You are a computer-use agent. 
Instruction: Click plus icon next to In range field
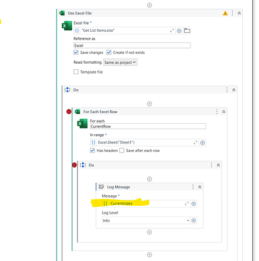pos(202,143)
